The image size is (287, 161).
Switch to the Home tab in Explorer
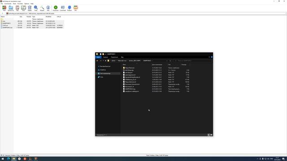[x=105, y=57]
